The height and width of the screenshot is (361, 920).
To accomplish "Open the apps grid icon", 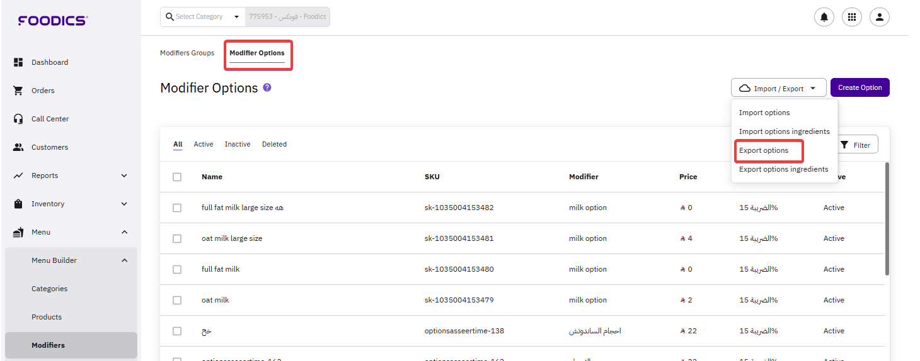I will click(x=852, y=17).
